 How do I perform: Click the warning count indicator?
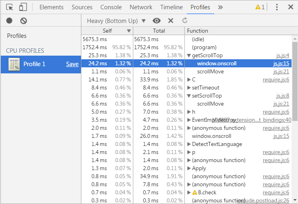pos(260,7)
